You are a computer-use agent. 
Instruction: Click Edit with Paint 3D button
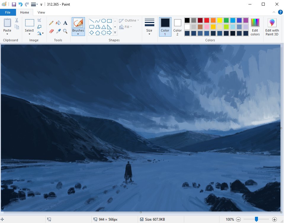(x=272, y=27)
